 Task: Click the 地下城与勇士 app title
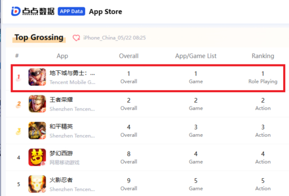73,73
